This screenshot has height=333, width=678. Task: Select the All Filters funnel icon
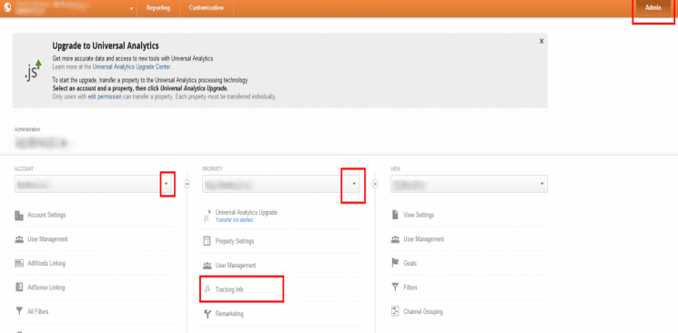click(x=18, y=311)
